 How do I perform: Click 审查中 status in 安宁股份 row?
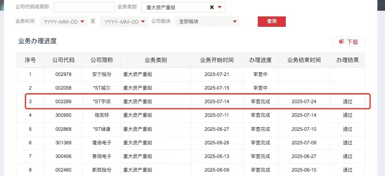(261, 74)
